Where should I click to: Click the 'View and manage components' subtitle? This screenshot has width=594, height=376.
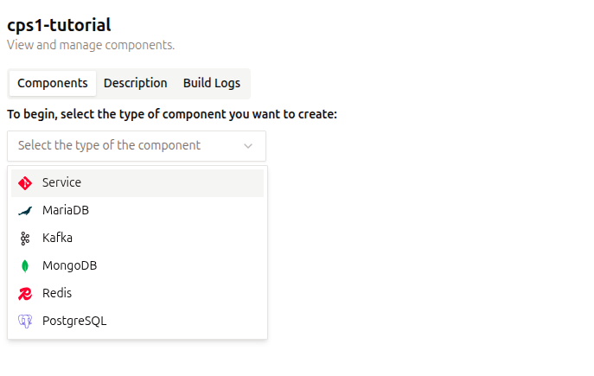pos(91,45)
